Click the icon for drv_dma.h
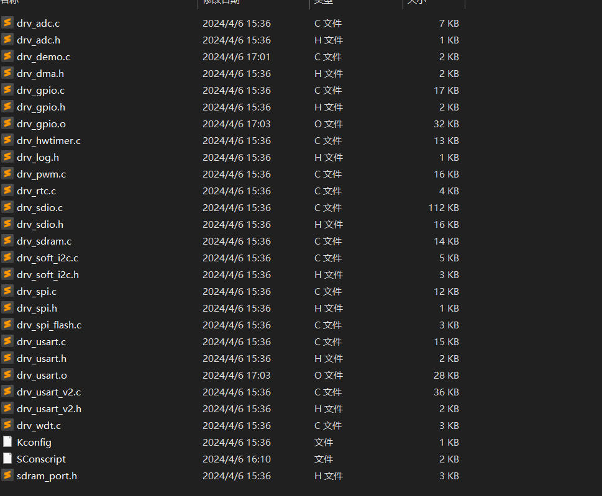This screenshot has width=602, height=496. (x=7, y=73)
